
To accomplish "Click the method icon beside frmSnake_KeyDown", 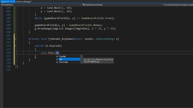I will pyautogui.click(x=165, y=5).
